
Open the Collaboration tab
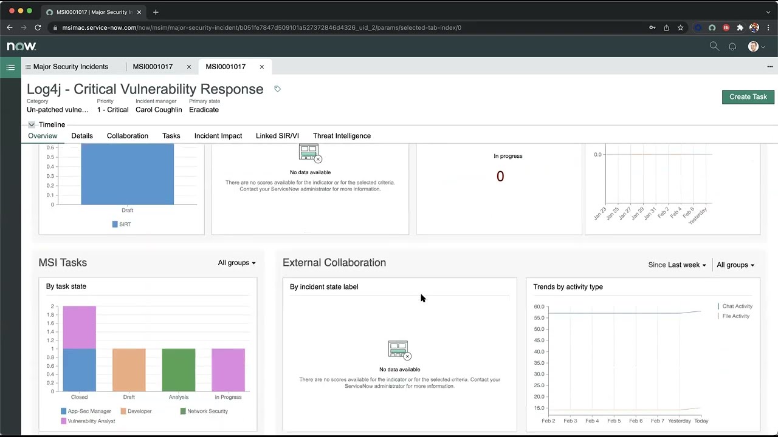point(128,136)
